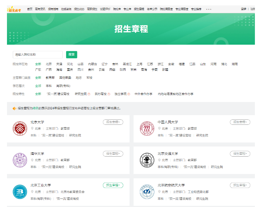This screenshot has width=258, height=207.
Task: Click the orange speaker notice icon
Action: 14,109
